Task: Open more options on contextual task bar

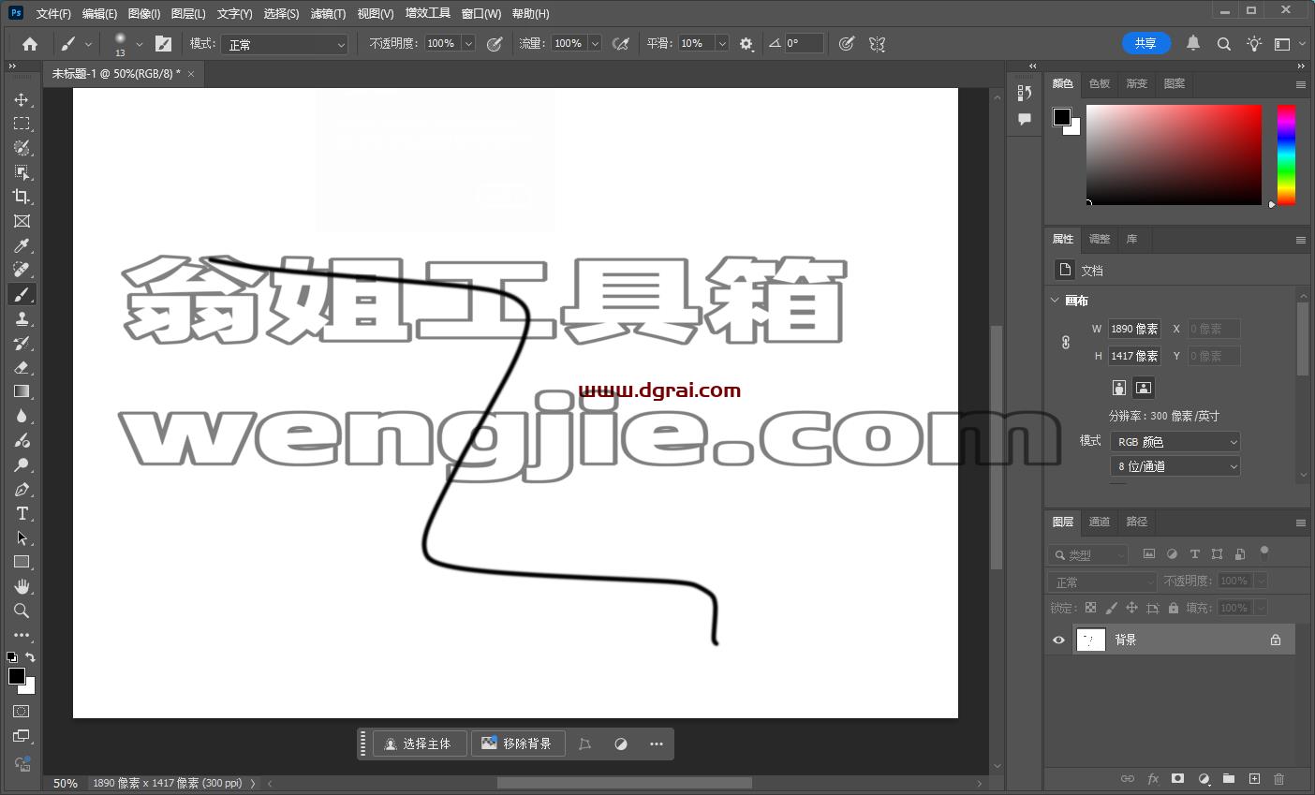Action: point(657,743)
